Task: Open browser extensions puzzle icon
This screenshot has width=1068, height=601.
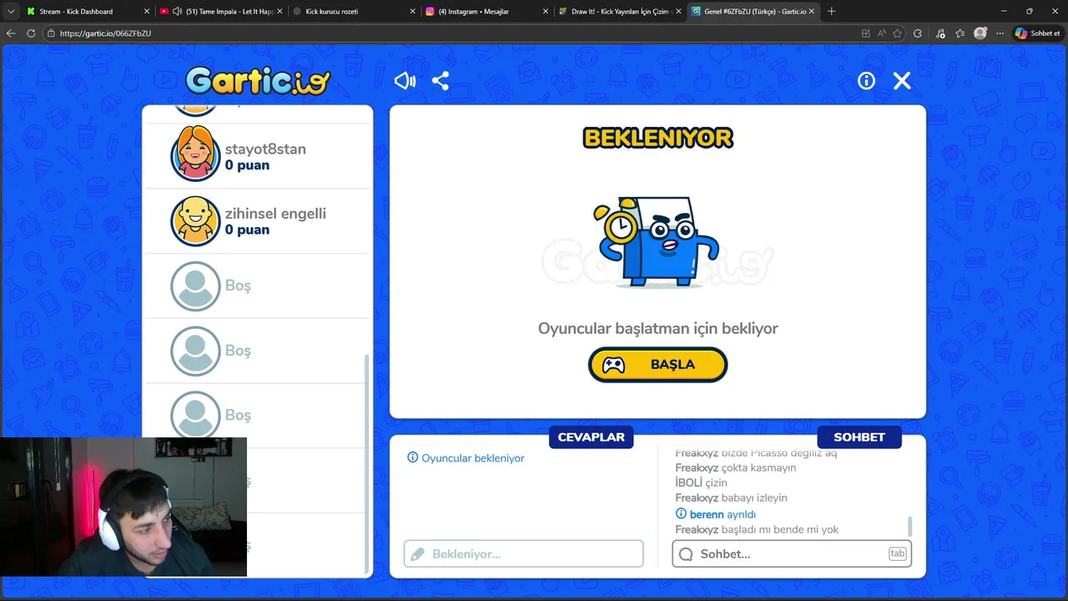Action: coord(918,33)
